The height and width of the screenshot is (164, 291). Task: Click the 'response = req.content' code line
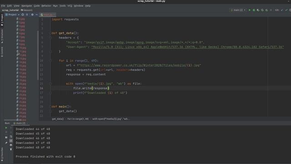[86, 74]
